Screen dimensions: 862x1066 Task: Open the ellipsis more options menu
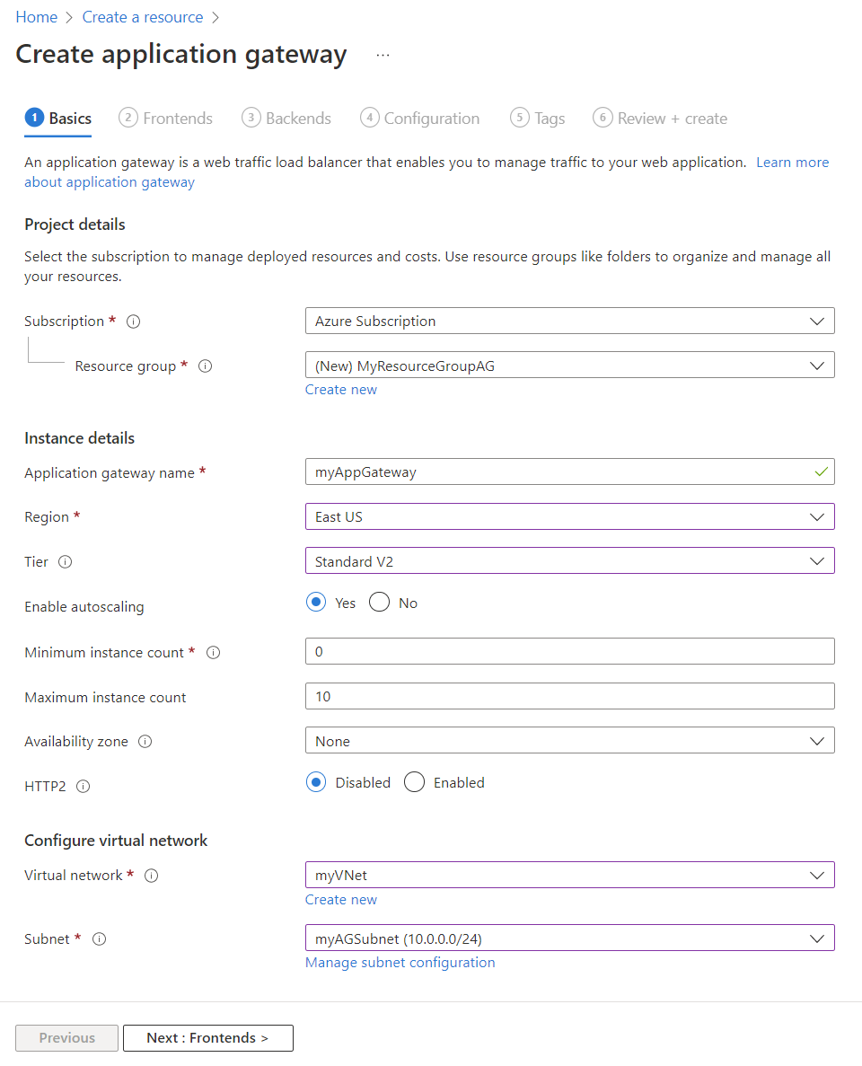pos(383,55)
